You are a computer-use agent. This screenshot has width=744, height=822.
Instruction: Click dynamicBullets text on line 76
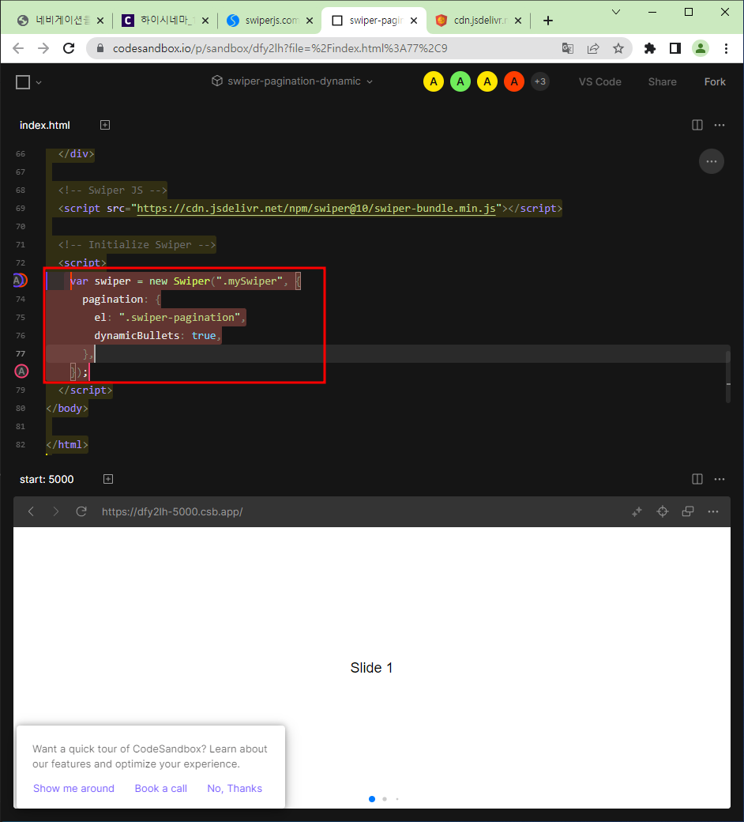137,335
